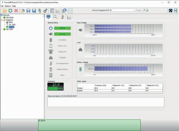Click in the Search input field

pos(140,10)
